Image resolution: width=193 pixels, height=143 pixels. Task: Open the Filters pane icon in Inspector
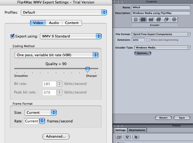click(x=159, y=20)
